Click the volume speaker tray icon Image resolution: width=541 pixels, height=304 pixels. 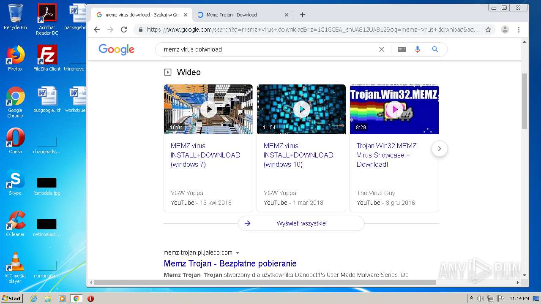(481, 299)
